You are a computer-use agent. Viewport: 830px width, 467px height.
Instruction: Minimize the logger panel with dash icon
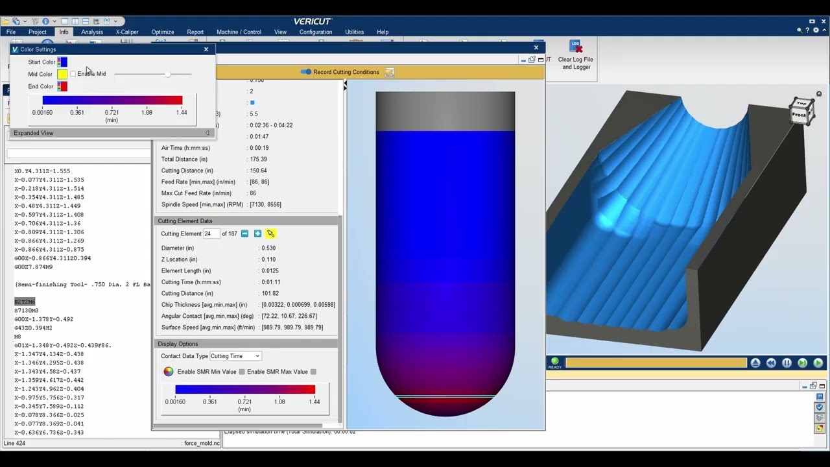point(805,386)
